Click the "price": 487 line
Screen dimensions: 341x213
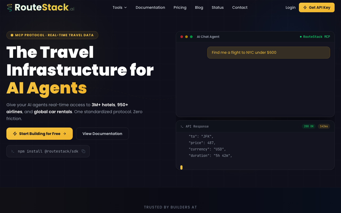click(x=202, y=143)
